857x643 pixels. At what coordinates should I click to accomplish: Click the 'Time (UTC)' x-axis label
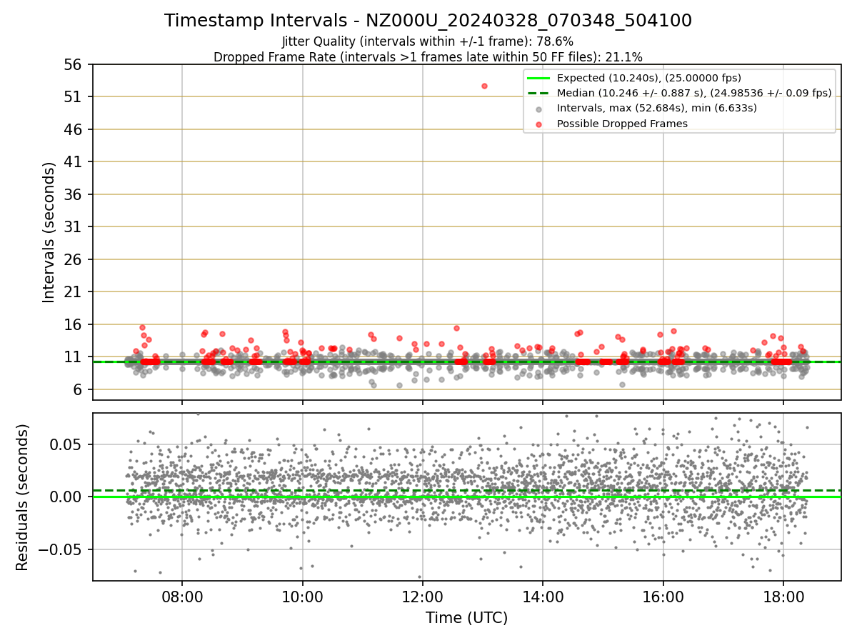point(467,618)
